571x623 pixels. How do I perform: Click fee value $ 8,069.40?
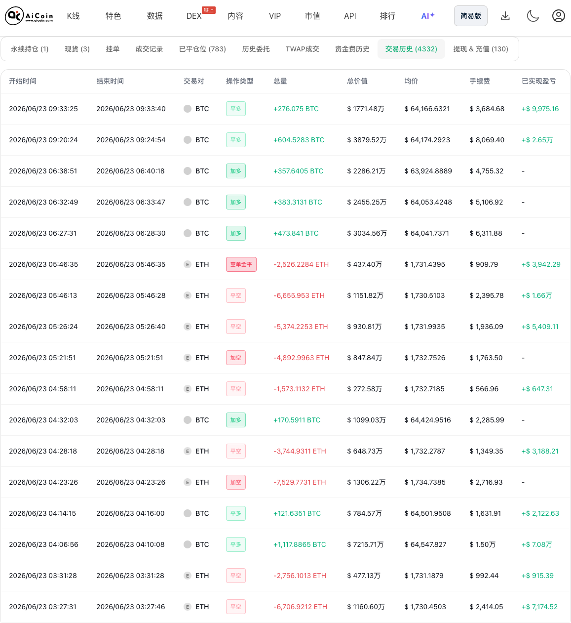point(487,140)
